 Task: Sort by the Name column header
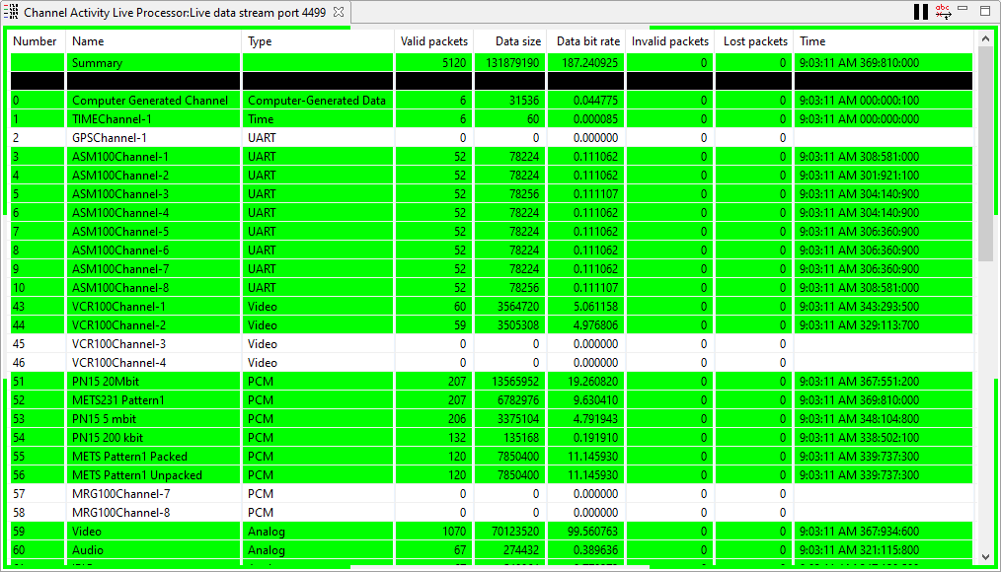pos(153,41)
